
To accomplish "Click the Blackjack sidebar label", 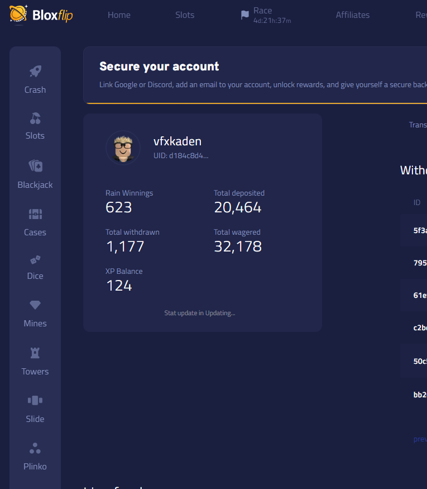I will [35, 185].
